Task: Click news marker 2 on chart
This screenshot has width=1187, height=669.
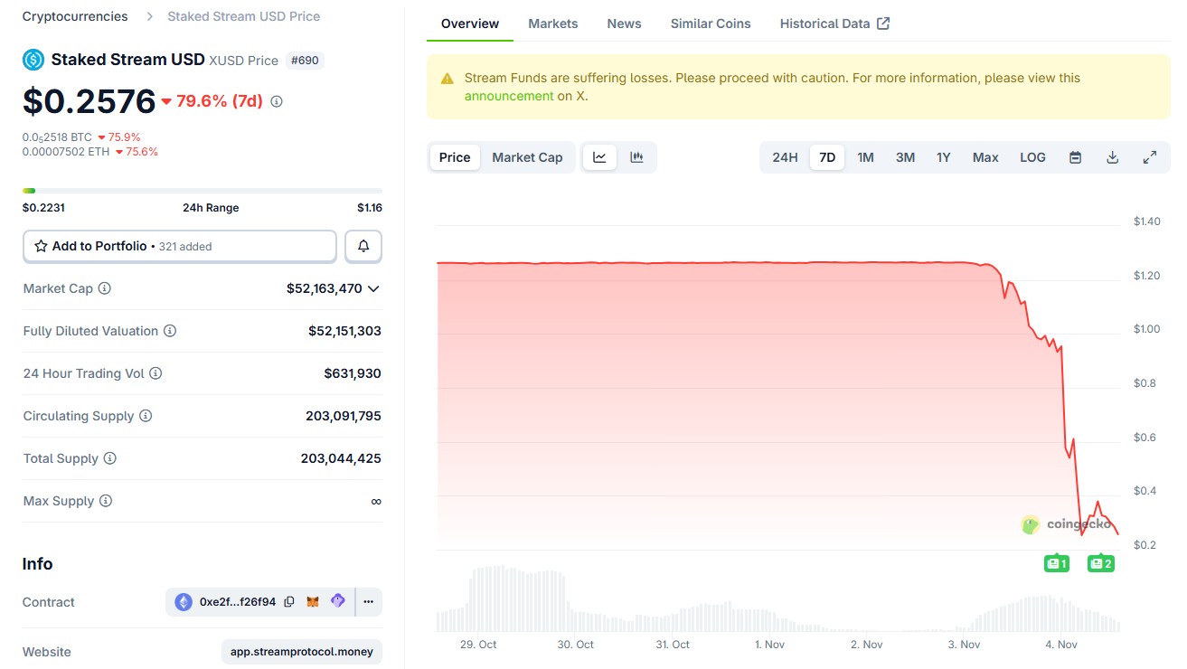Action: [1100, 563]
